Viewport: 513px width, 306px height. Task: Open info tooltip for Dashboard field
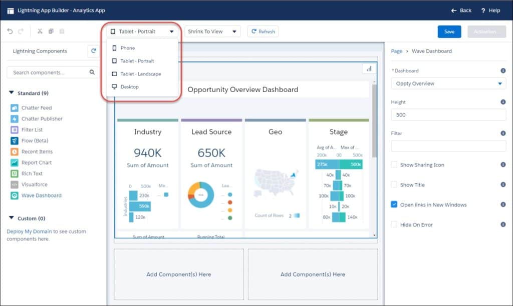(503, 70)
